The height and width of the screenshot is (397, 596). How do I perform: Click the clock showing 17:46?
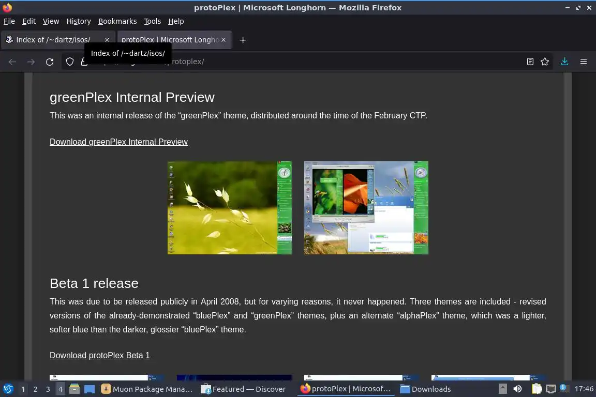point(584,389)
